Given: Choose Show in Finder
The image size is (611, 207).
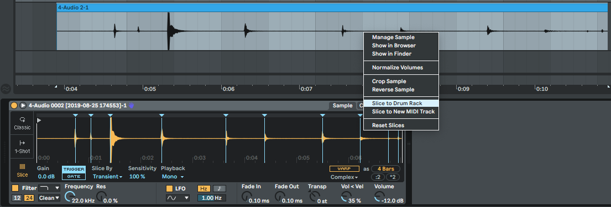Looking at the screenshot, I should (x=391, y=54).
